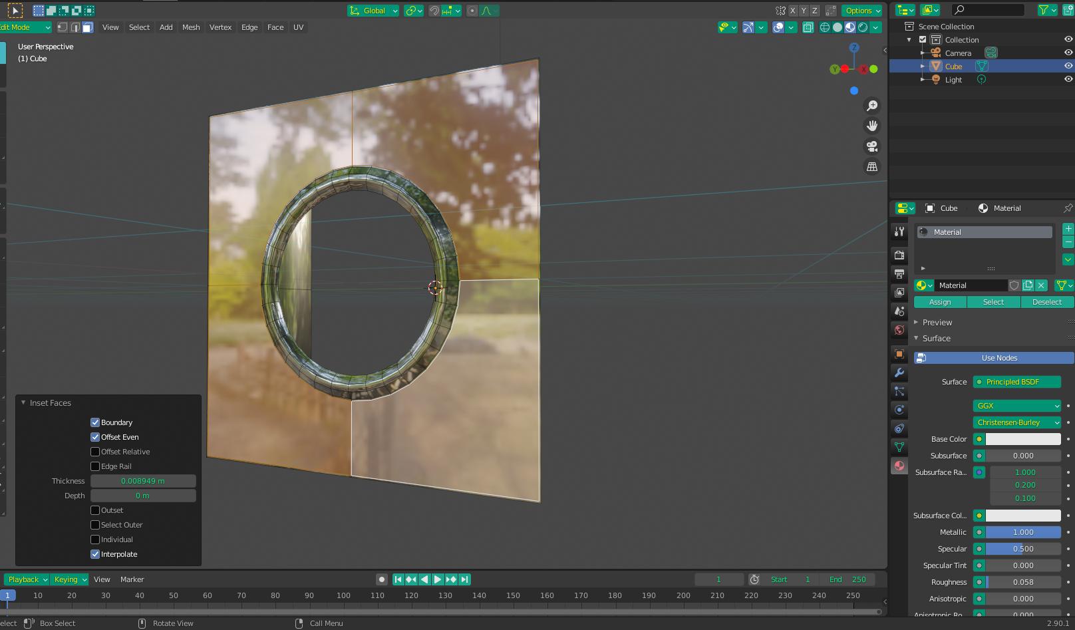1075x630 pixels.
Task: Click the Roughness slider
Action: coord(1023,582)
